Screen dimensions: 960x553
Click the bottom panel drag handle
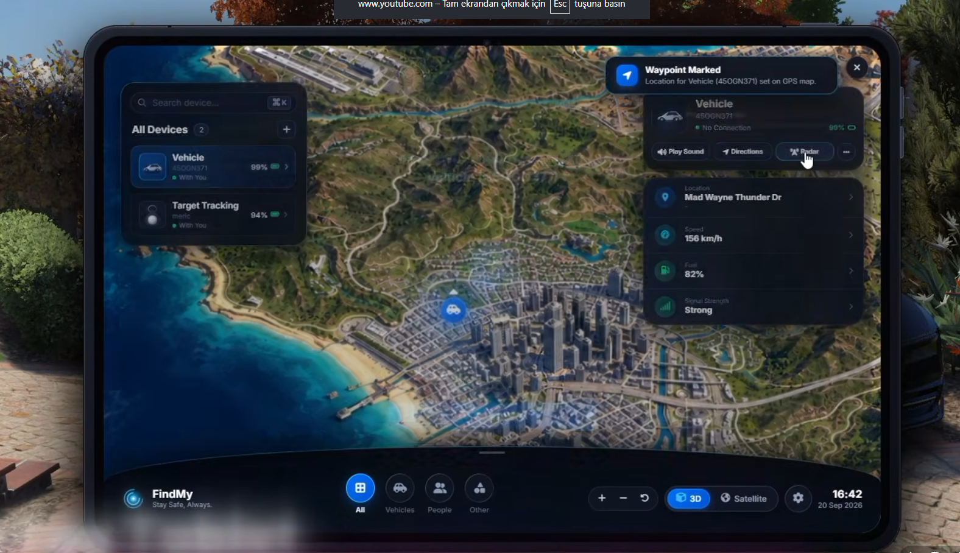tap(492, 453)
